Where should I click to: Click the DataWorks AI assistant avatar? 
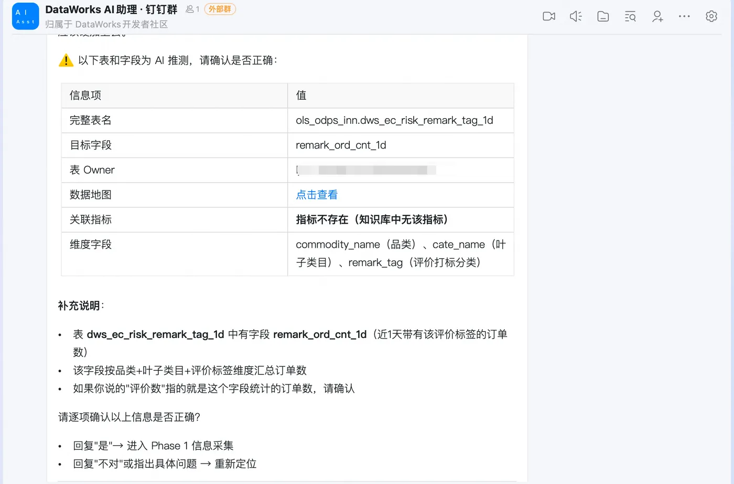(x=25, y=16)
